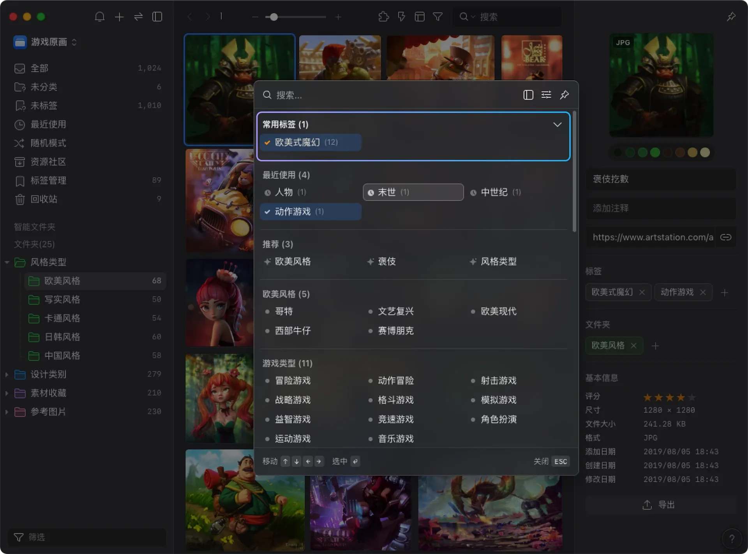748x554 pixels.
Task: Click the 导出 export button
Action: 661,505
